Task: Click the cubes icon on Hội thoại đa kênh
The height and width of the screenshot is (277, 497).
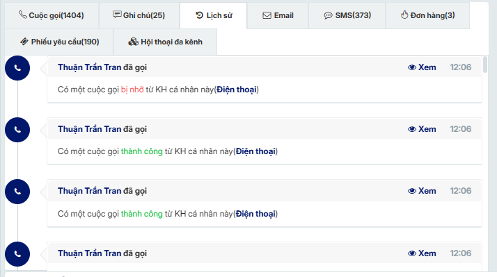Action: click(x=133, y=42)
